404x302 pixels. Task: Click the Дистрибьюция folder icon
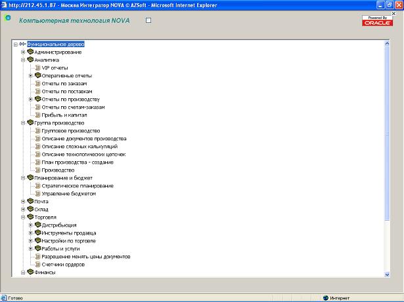(x=38, y=225)
